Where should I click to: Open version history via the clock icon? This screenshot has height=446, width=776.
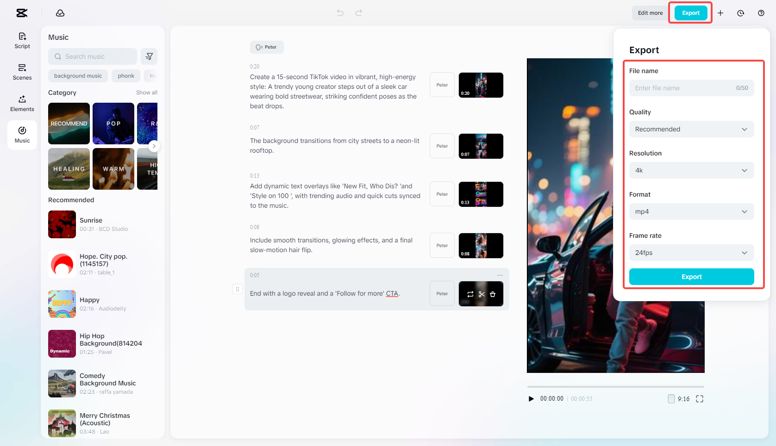(740, 13)
